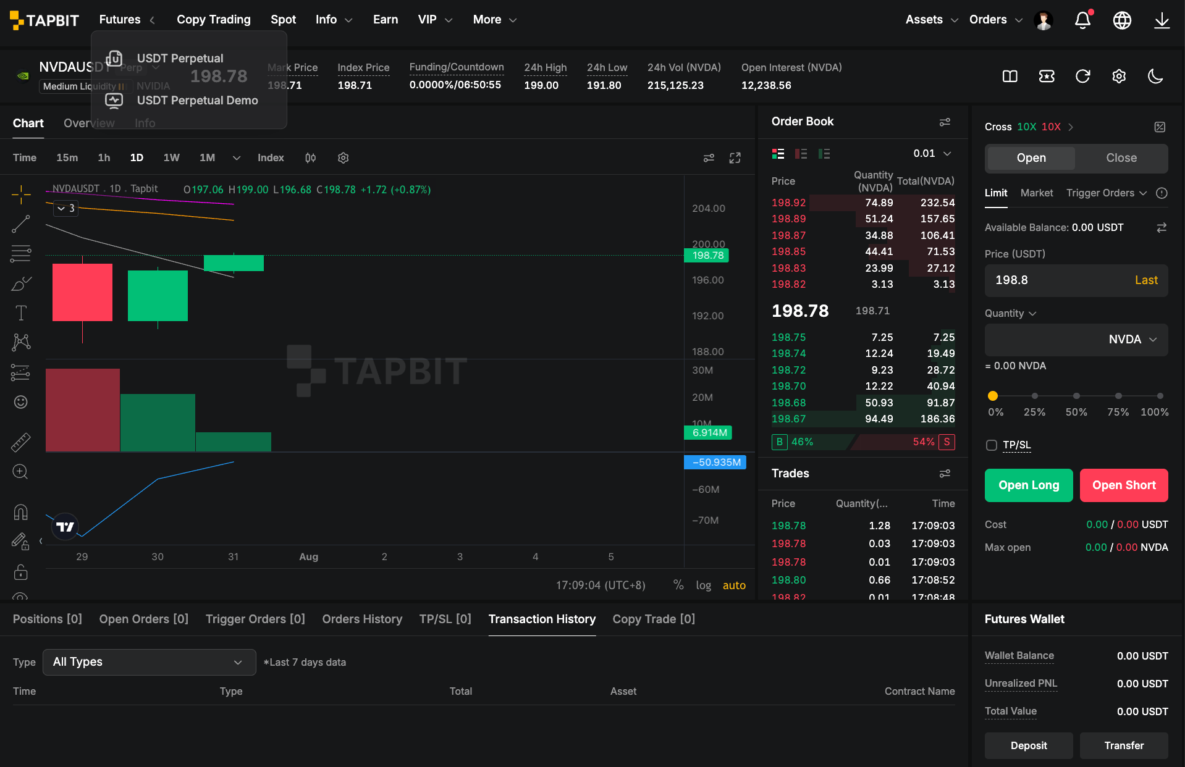
Task: Toggle the magnet snap mode
Action: point(21,512)
